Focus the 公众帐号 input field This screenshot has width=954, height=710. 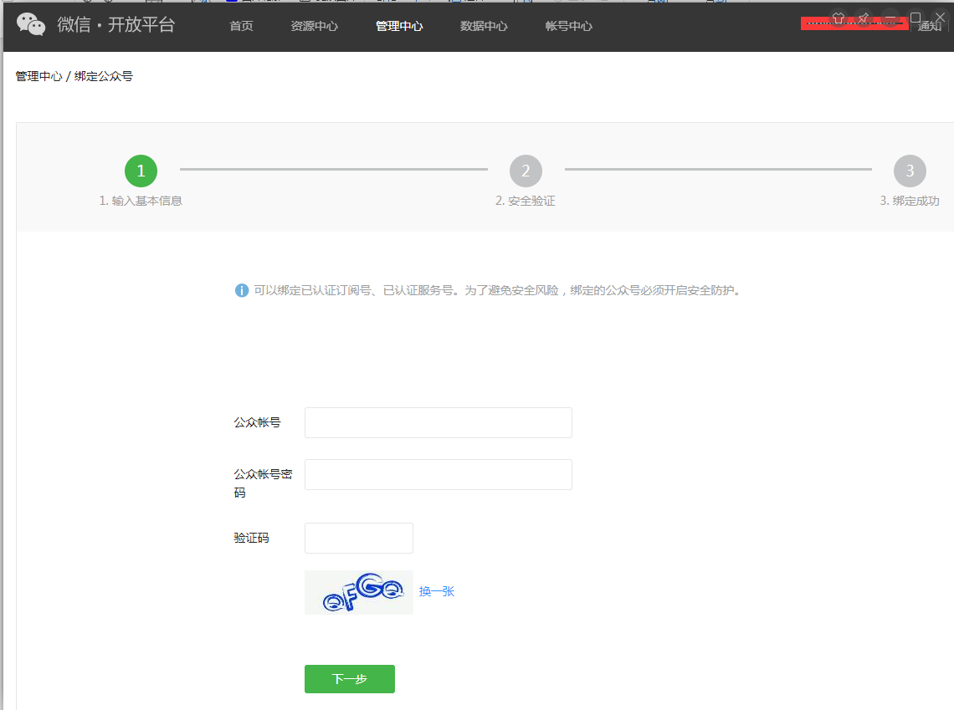click(438, 423)
